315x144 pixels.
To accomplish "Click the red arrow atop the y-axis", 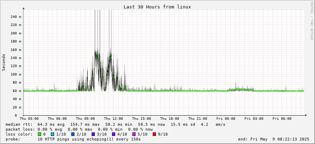I will [x=24, y=8].
